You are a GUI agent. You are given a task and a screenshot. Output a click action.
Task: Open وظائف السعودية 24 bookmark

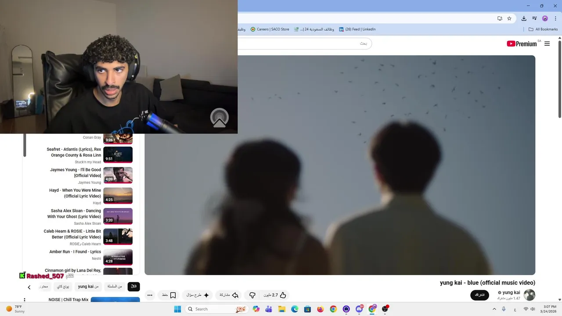click(314, 29)
